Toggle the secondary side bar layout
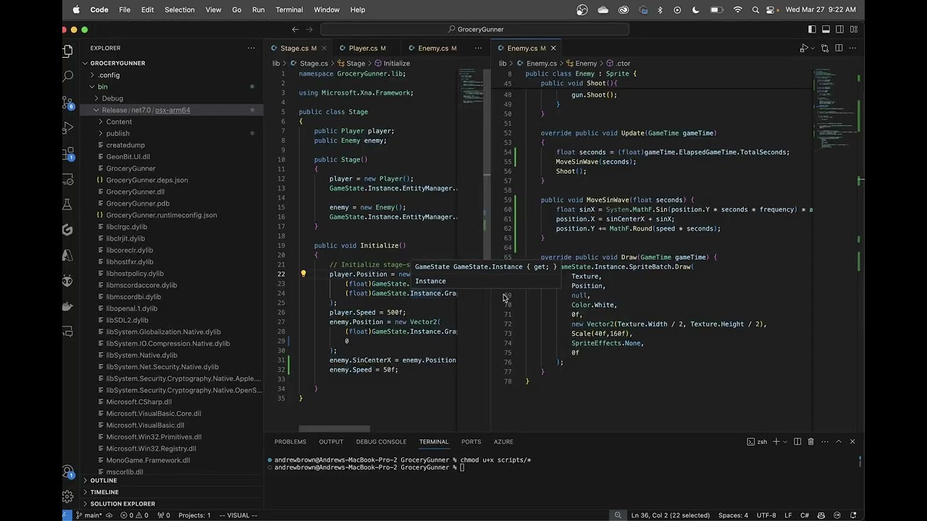This screenshot has height=521, width=927. (x=839, y=29)
